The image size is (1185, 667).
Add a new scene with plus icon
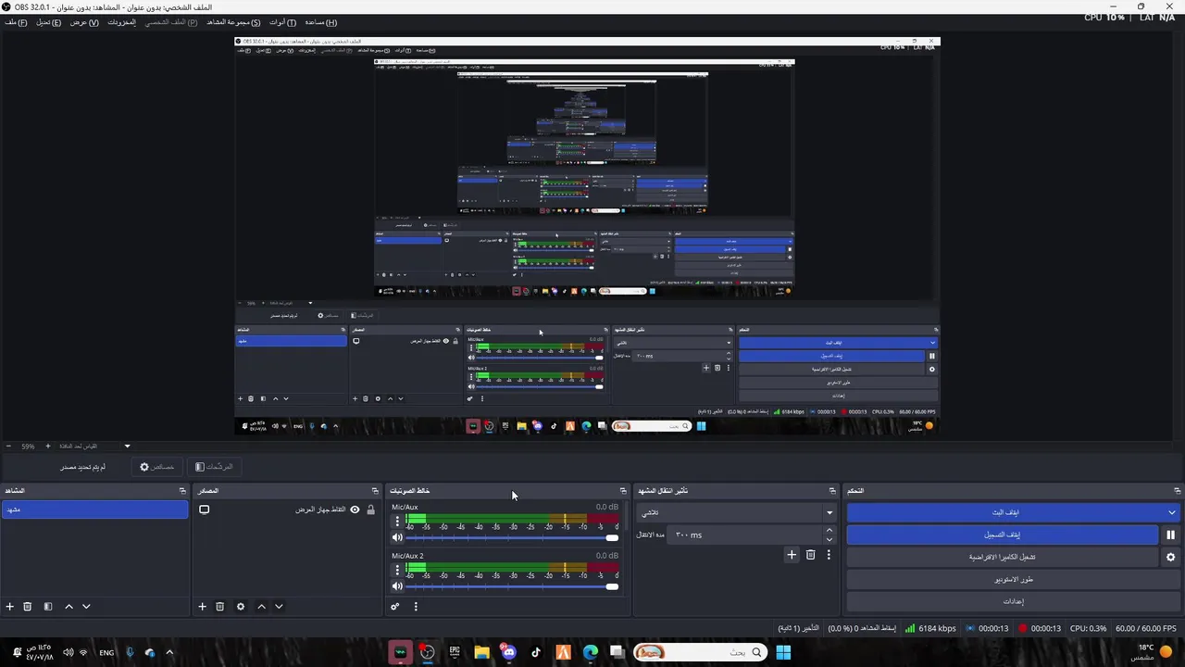click(10, 607)
